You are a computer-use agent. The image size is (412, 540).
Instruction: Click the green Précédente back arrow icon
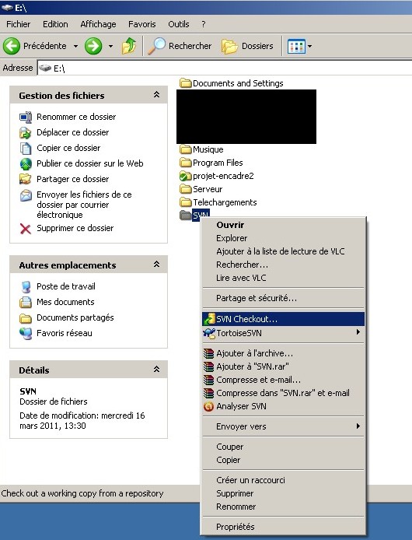(12, 46)
